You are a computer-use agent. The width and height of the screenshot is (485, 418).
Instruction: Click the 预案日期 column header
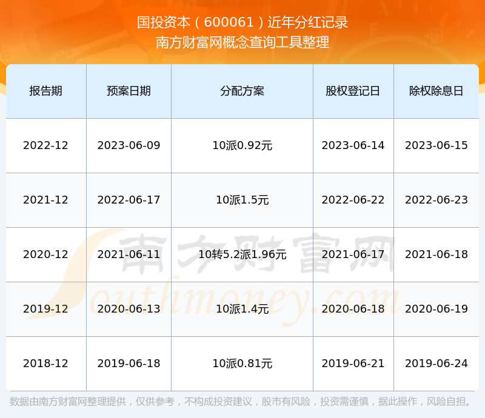(x=129, y=91)
